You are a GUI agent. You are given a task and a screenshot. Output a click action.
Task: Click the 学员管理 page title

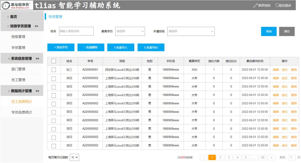pyautogui.click(x=55, y=17)
